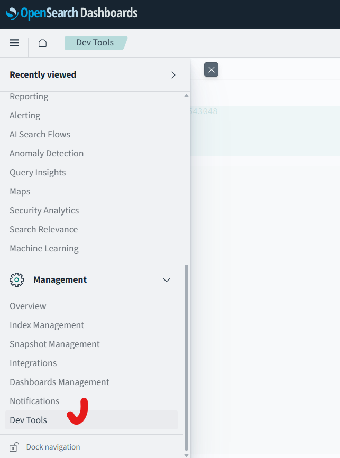Screen dimensions: 340x458
Task: Open Maps from the sidebar
Action: tap(20, 191)
